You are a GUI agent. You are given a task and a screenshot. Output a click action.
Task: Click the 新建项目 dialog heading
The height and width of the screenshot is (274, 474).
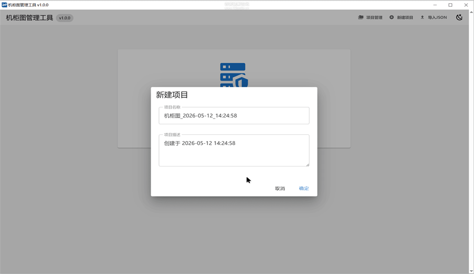[x=172, y=95]
